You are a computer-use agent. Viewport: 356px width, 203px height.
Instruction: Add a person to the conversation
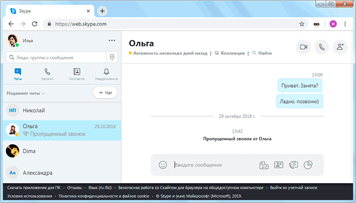(x=340, y=47)
